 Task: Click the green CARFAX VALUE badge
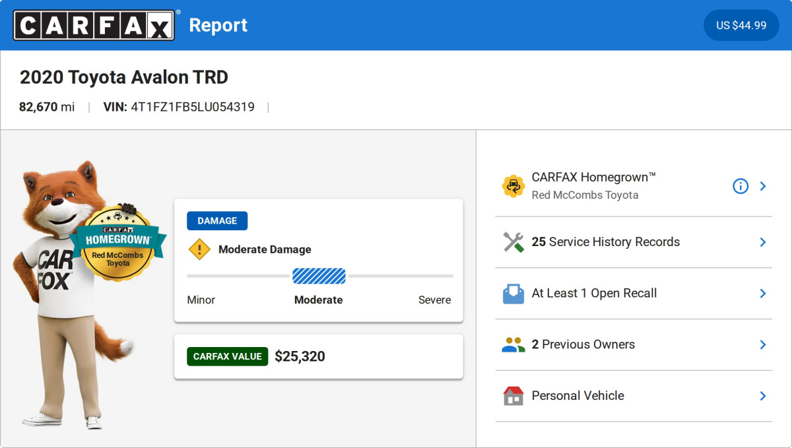tap(228, 356)
